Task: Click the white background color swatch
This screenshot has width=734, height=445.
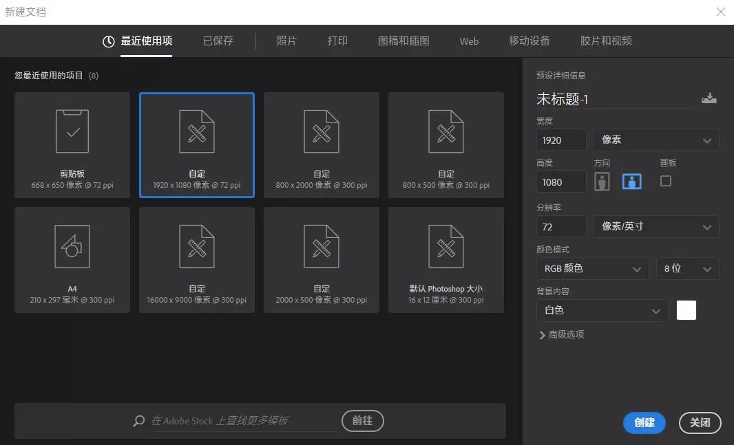Action: coord(686,310)
